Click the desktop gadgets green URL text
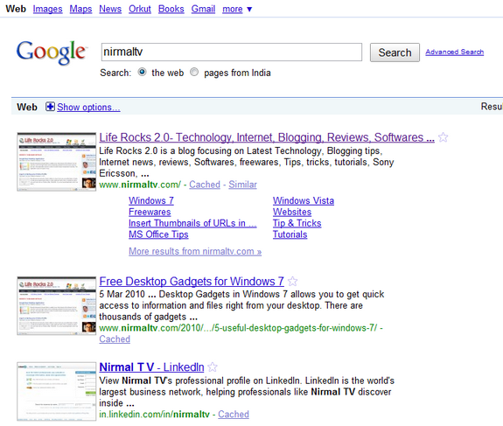Viewport: 503px width, 426px height. pyautogui.click(x=238, y=328)
